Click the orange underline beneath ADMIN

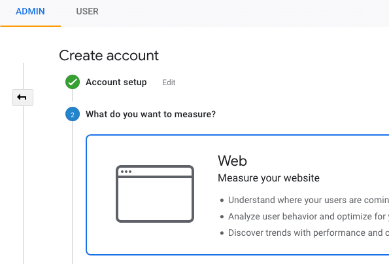click(30, 26)
